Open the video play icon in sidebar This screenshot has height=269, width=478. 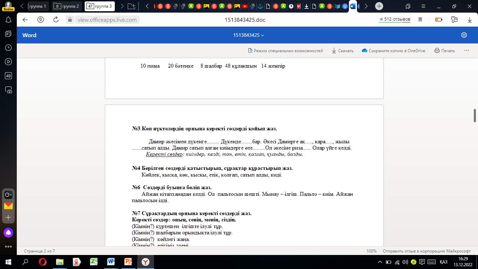click(x=8, y=62)
